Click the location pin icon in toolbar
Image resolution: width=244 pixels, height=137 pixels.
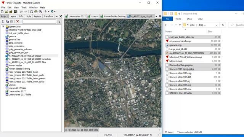52,12
